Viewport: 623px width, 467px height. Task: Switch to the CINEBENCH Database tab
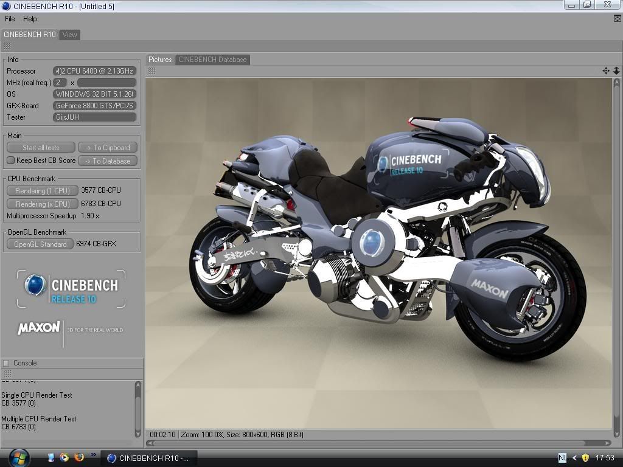(x=212, y=60)
